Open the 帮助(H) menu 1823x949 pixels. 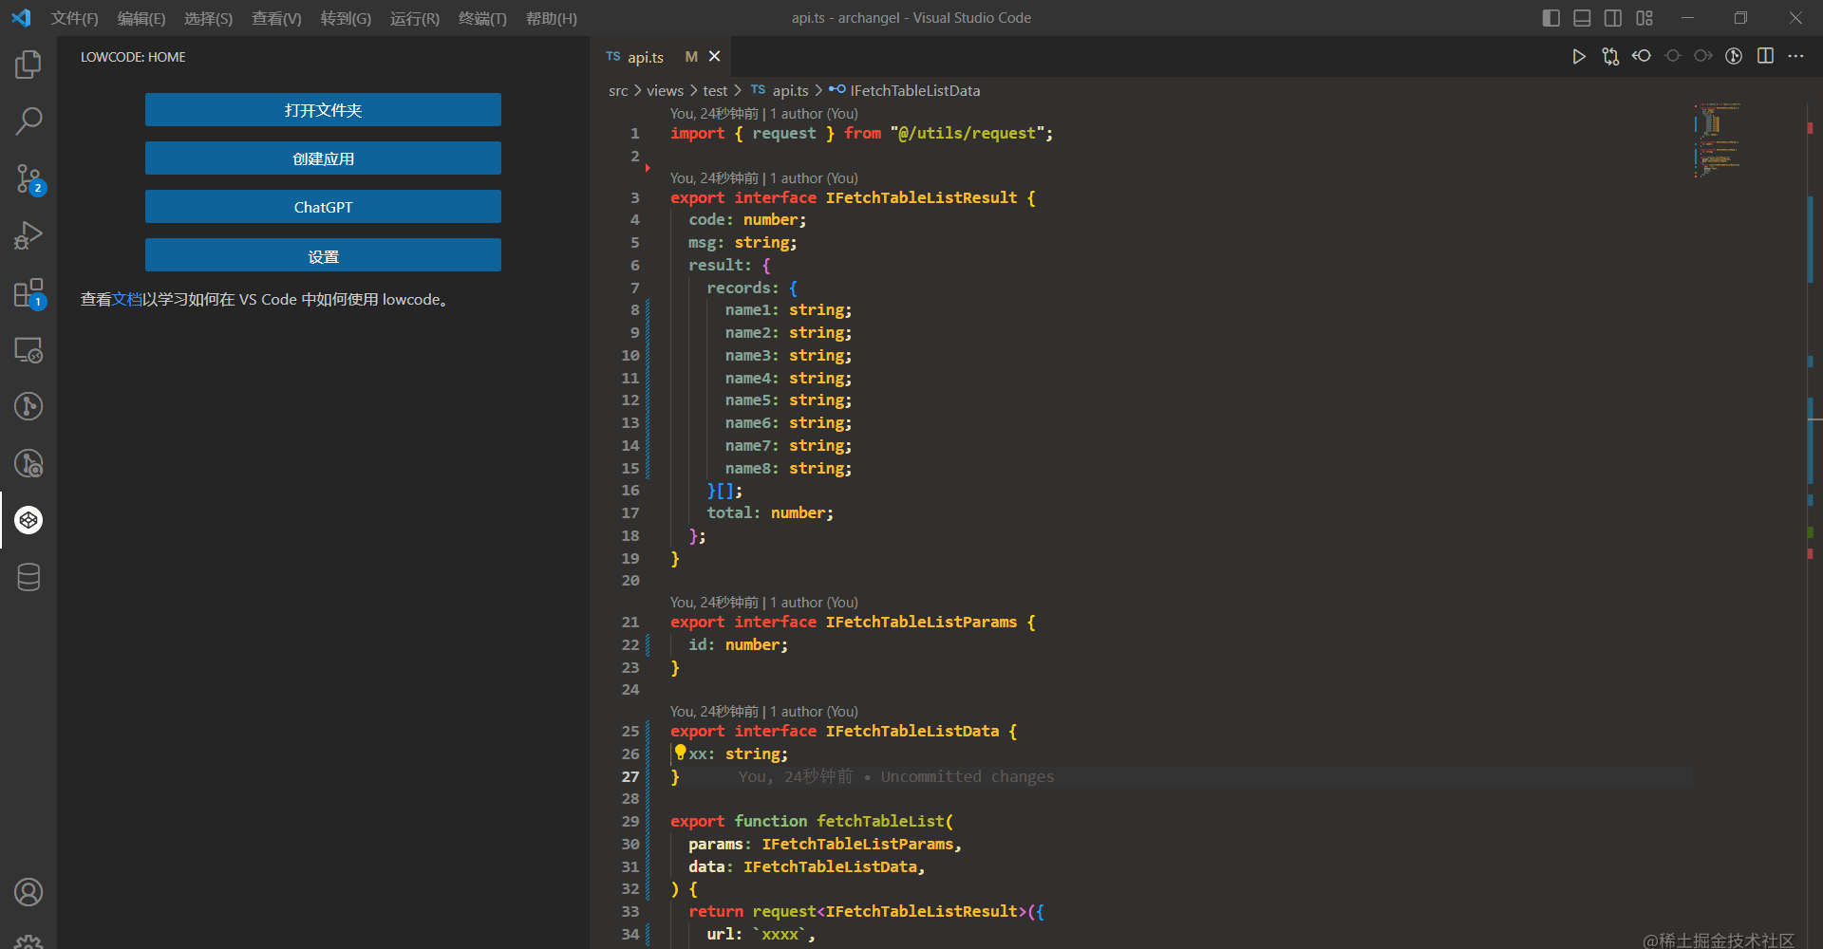point(552,18)
